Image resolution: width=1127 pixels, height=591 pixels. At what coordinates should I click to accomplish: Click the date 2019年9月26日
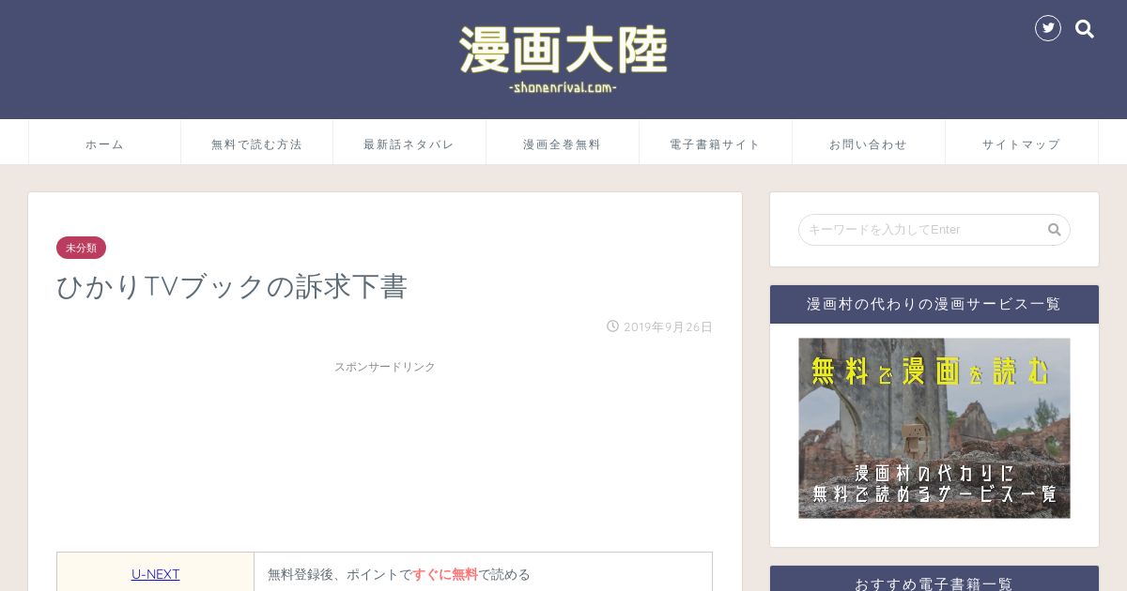[x=668, y=327]
